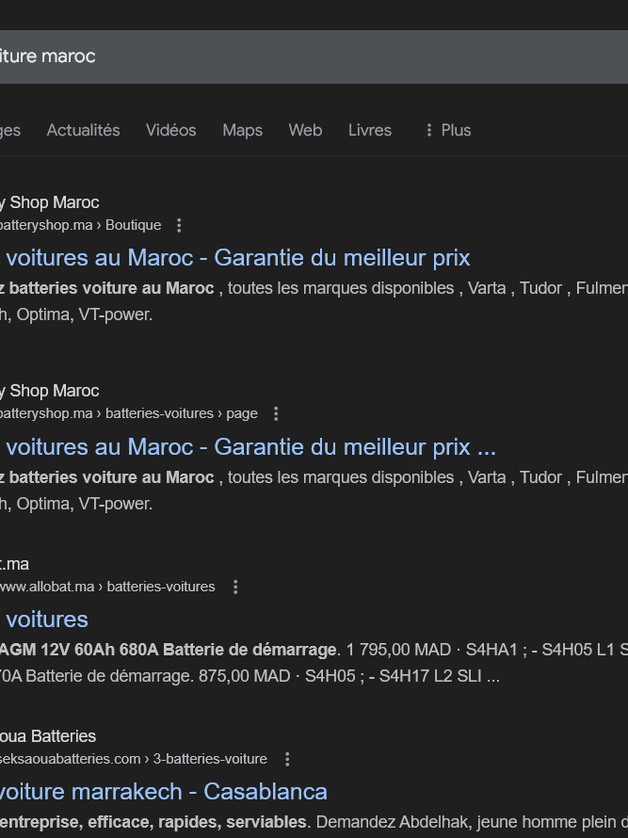The height and width of the screenshot is (838, 628).
Task: Open the Actualités search tab
Action: [84, 130]
